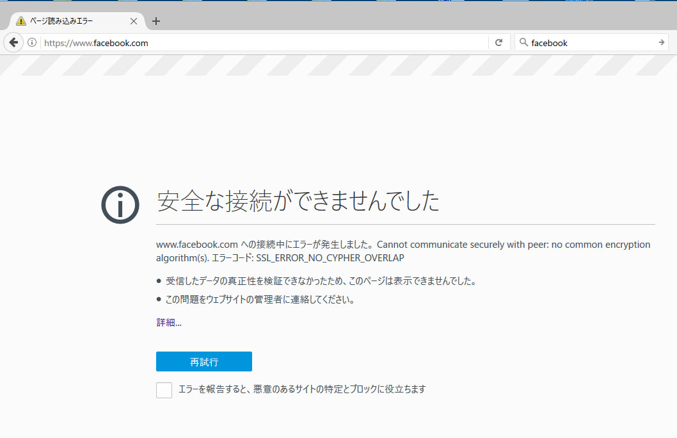Click the 安全な接続ができませんでした heading

click(298, 201)
